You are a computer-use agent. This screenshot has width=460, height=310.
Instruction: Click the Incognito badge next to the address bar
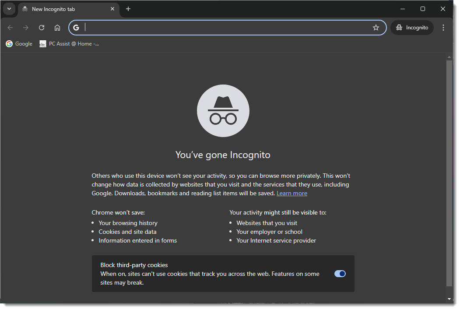[411, 27]
